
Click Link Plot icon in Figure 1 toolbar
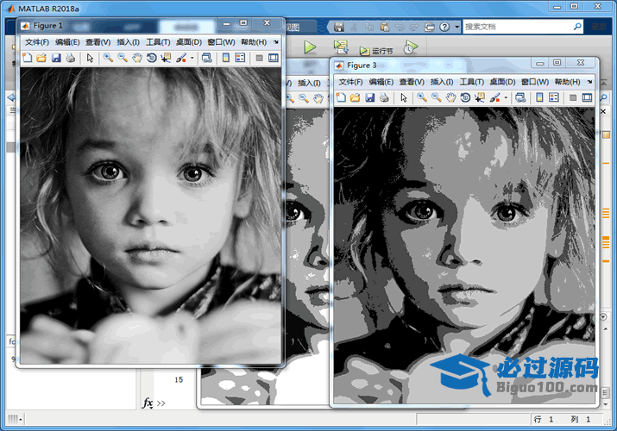click(x=206, y=58)
